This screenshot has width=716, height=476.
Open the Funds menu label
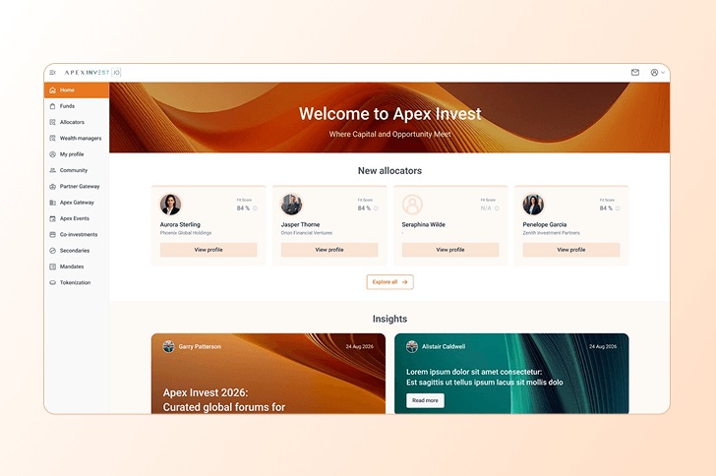(x=67, y=106)
